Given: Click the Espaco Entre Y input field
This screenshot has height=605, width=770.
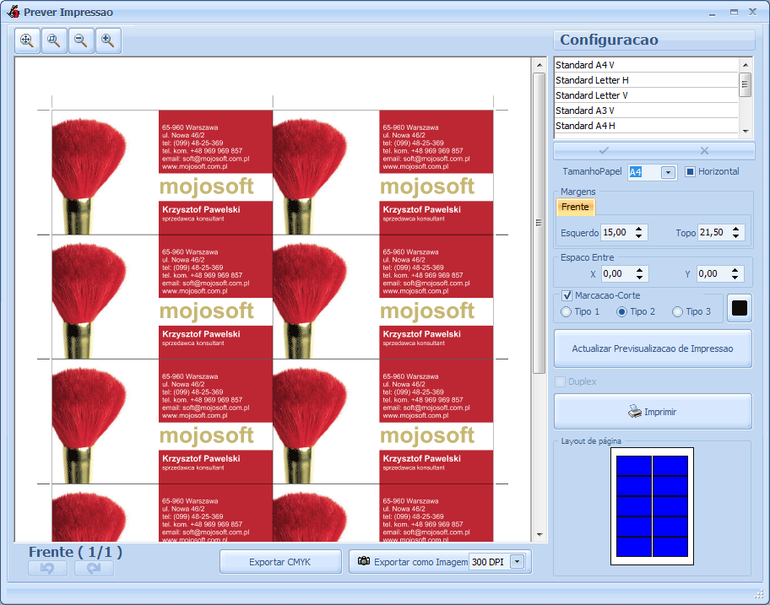Looking at the screenshot, I should [713, 273].
